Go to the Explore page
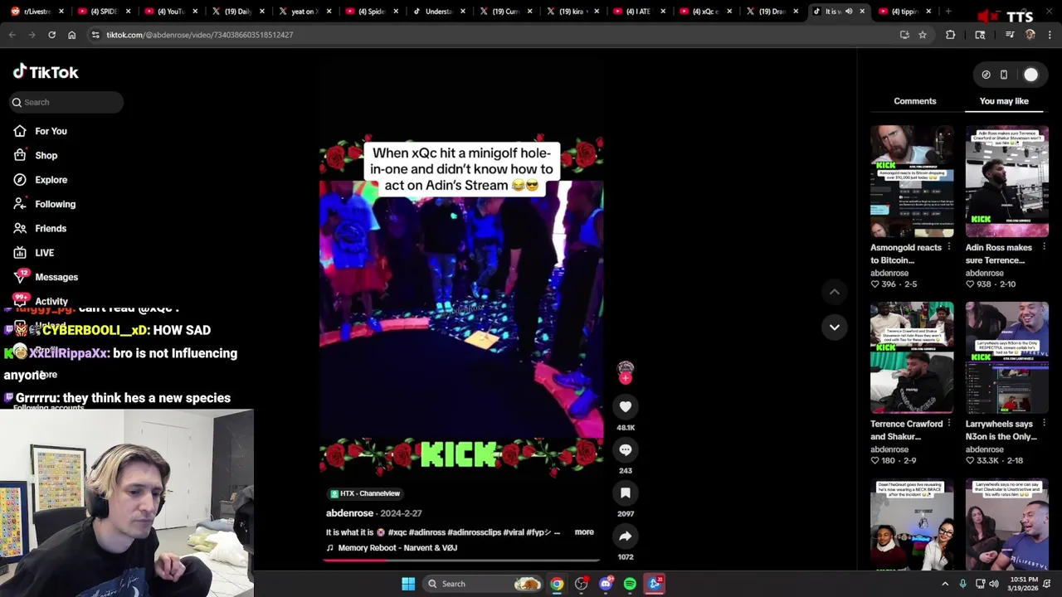 point(40,180)
